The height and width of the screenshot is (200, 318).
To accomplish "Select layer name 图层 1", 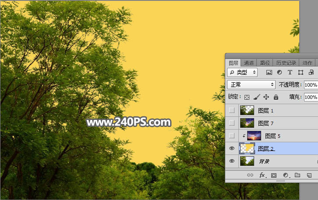I will click(266, 111).
